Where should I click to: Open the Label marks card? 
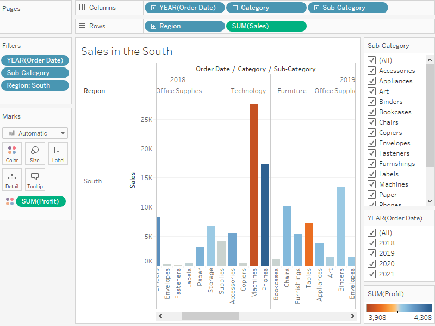[x=58, y=153]
